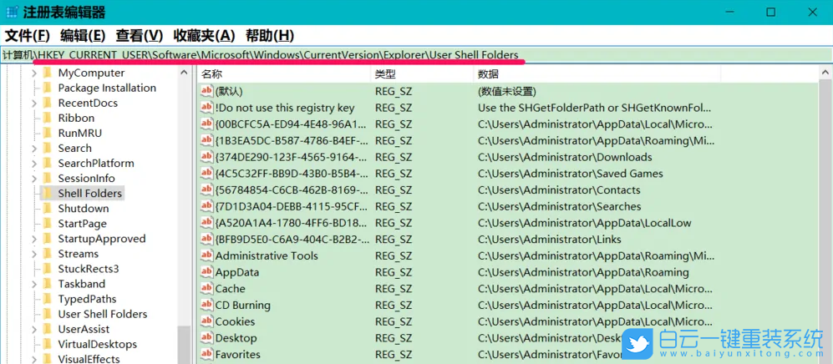833x364 pixels.
Task: Click folder icon of Shell Folders key
Action: [48, 194]
